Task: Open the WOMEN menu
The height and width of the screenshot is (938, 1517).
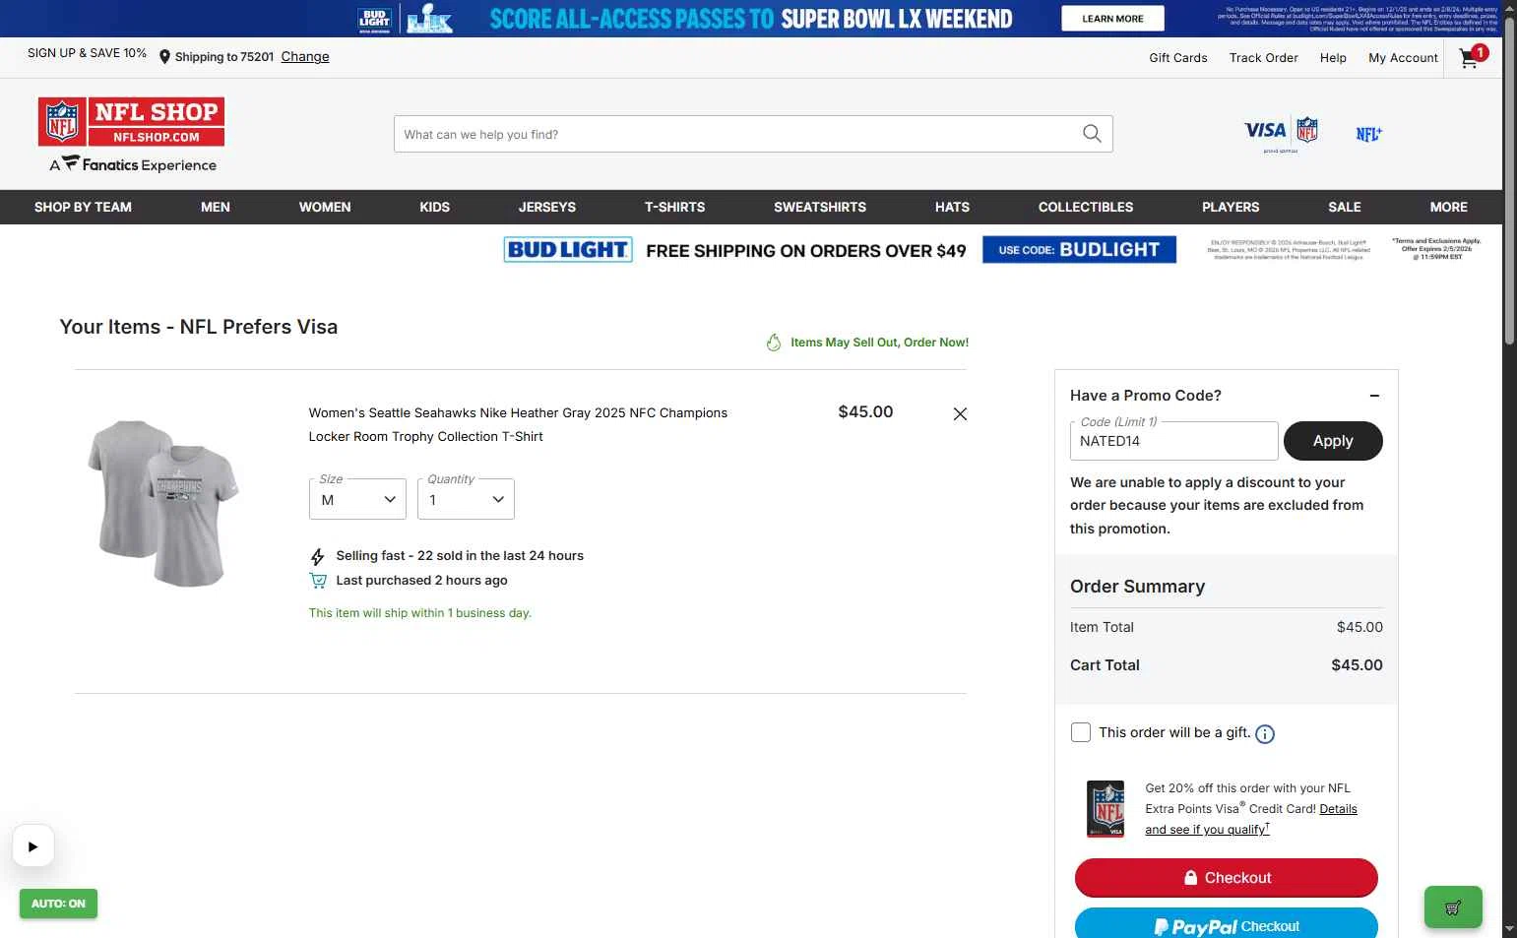Action: click(325, 207)
